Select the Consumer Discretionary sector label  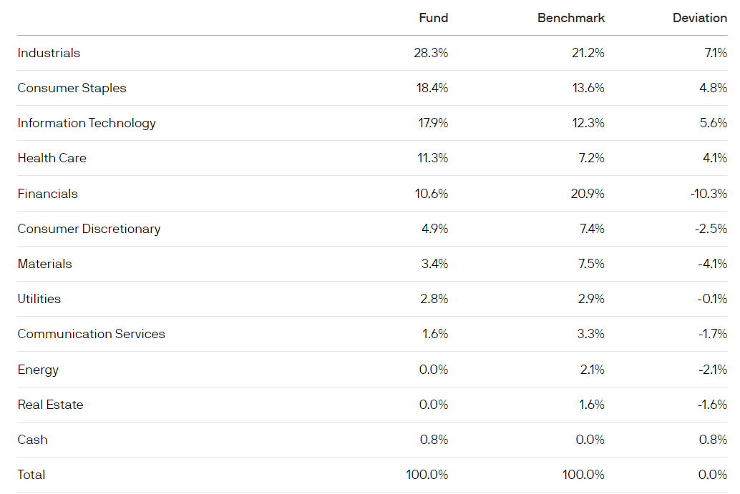point(89,229)
